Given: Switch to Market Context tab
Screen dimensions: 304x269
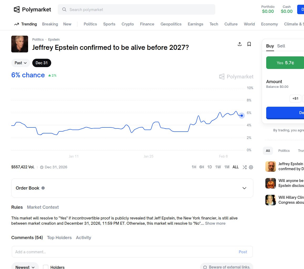Looking at the screenshot, I should (x=43, y=207).
